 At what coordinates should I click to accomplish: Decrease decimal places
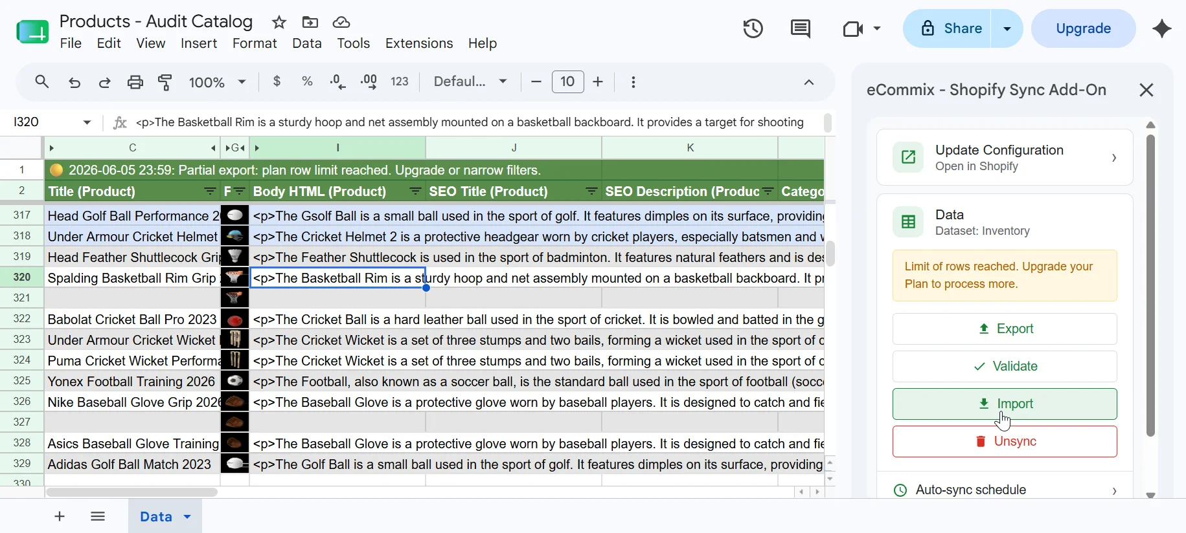[x=337, y=82]
